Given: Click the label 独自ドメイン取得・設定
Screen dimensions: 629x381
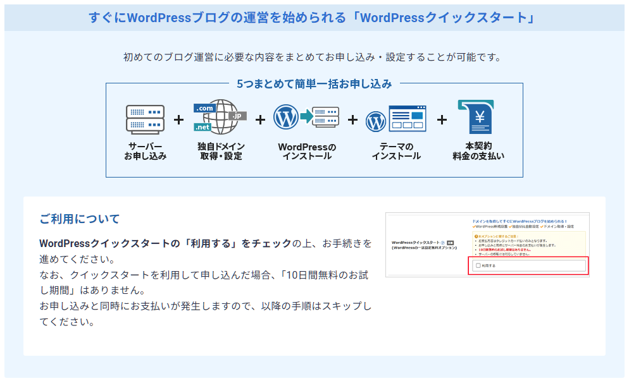Looking at the screenshot, I should click(221, 151).
